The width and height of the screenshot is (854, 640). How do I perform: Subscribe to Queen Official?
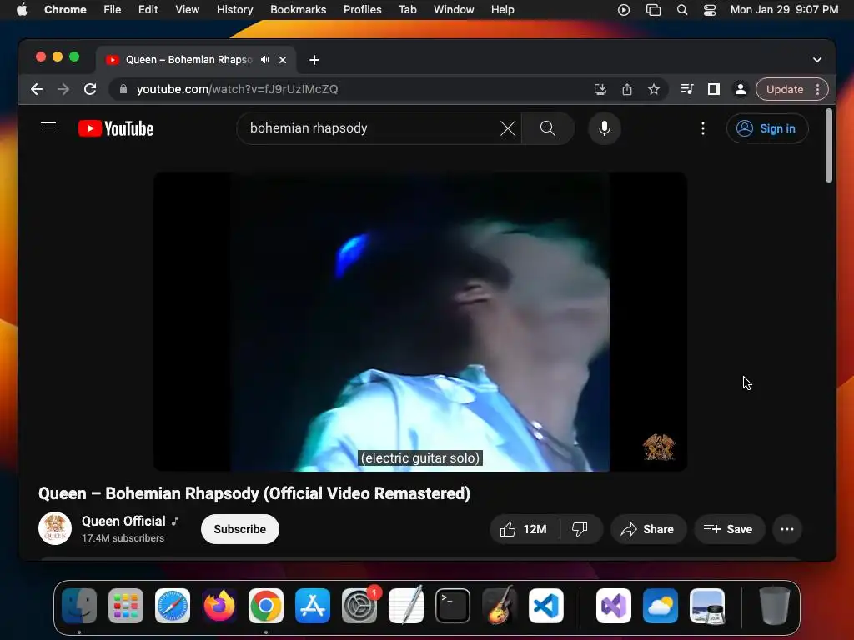tap(239, 529)
